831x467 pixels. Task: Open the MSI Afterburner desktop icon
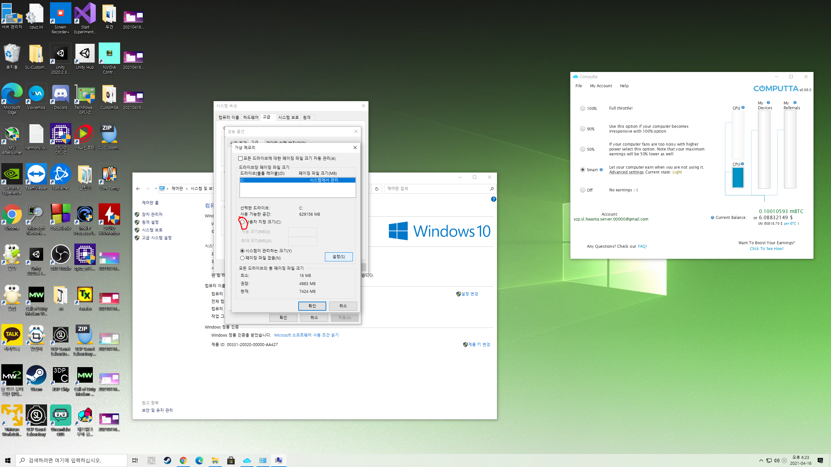click(12, 139)
